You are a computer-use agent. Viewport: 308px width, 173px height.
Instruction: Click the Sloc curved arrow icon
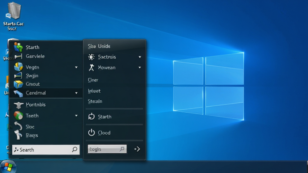pos(18,126)
